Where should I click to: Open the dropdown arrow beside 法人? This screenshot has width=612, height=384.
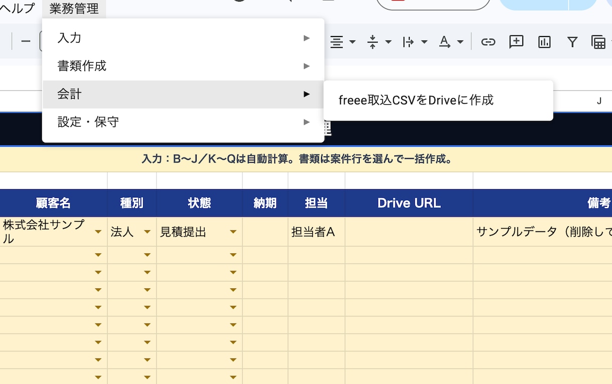(x=147, y=232)
